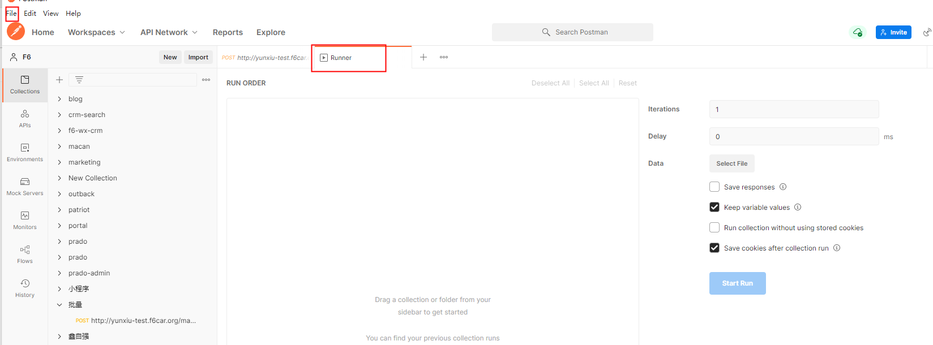Image resolution: width=933 pixels, height=345 pixels.
Task: Click the info icon next to Save responses
Action: point(783,187)
